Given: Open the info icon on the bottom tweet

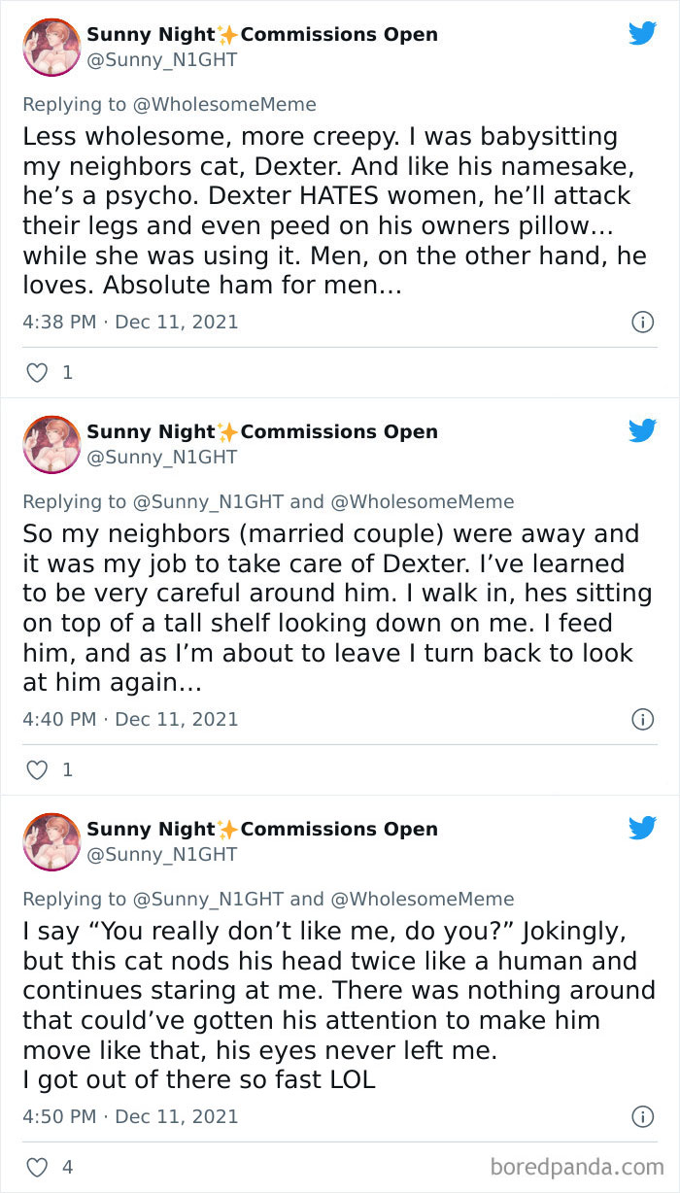Looking at the screenshot, I should [x=643, y=1117].
